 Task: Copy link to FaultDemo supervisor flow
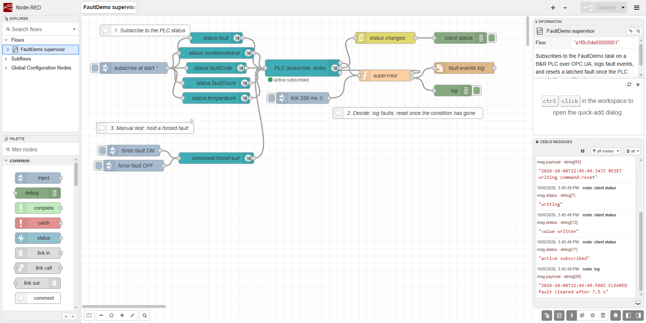631,31
